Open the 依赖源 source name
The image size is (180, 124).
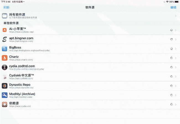click(14, 103)
